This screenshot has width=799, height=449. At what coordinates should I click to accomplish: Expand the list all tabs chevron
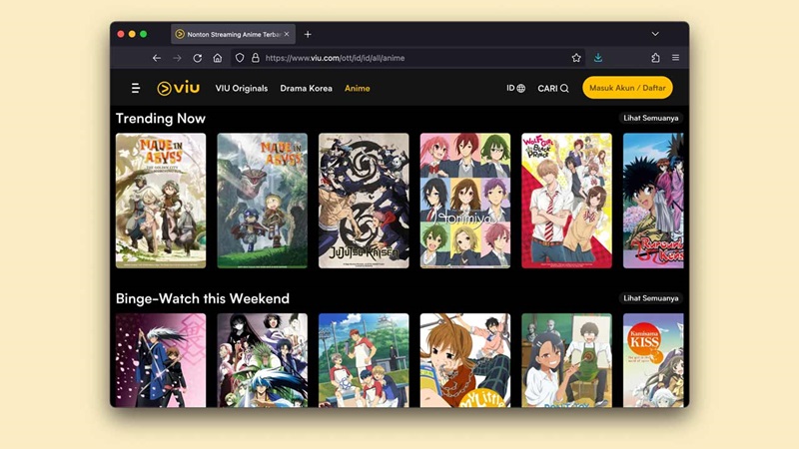coord(655,34)
